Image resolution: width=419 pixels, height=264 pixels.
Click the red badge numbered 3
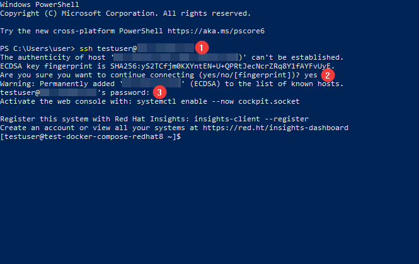[x=160, y=92]
